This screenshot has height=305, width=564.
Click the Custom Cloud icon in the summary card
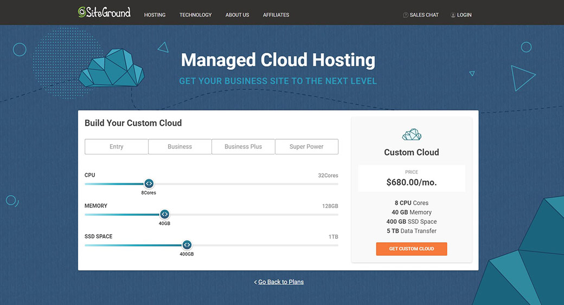[412, 134]
